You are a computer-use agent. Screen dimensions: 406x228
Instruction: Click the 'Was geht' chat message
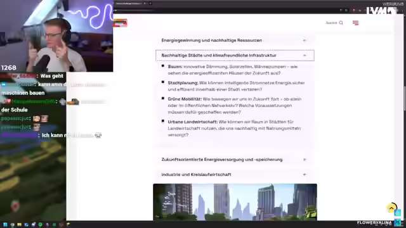[x=52, y=76]
